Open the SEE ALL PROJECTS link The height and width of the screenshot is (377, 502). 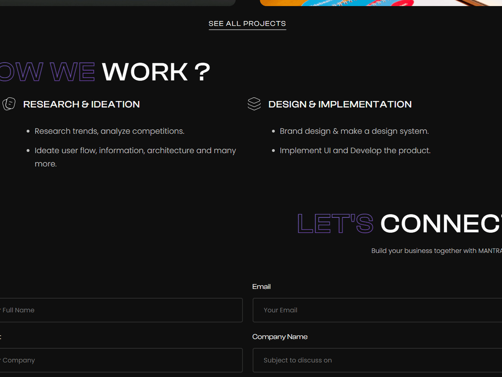(247, 24)
